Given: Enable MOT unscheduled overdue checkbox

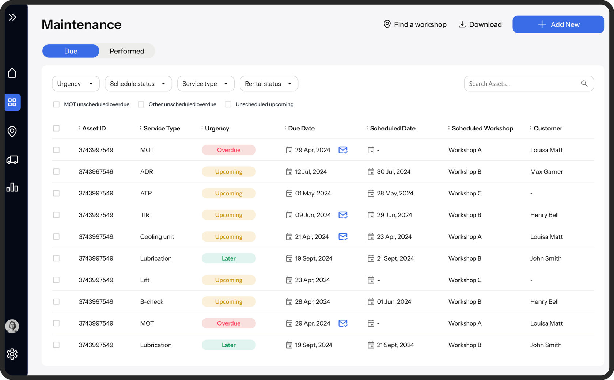Looking at the screenshot, I should pos(56,104).
